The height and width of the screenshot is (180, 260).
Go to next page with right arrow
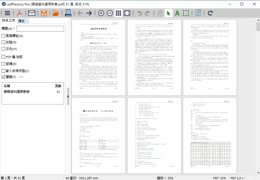(89, 13)
